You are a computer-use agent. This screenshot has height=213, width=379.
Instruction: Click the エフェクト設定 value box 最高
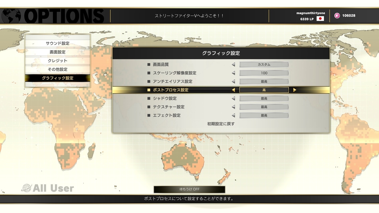coord(264,115)
